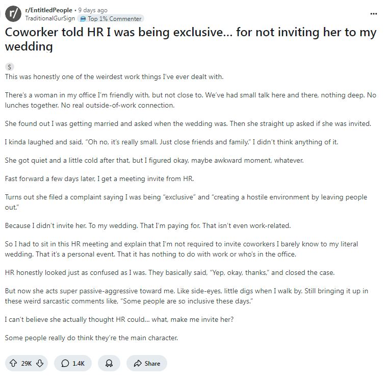Open the r/ subreddit avatar icon
Screen dimensions: 388x381
pos(13,14)
